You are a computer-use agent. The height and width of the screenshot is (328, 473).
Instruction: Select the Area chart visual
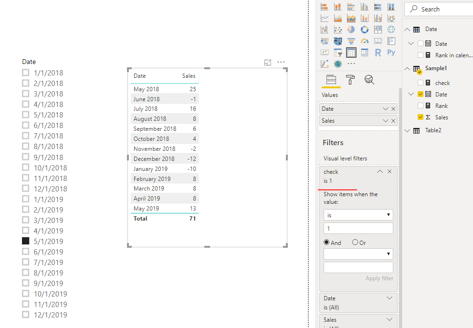pyautogui.click(x=338, y=19)
